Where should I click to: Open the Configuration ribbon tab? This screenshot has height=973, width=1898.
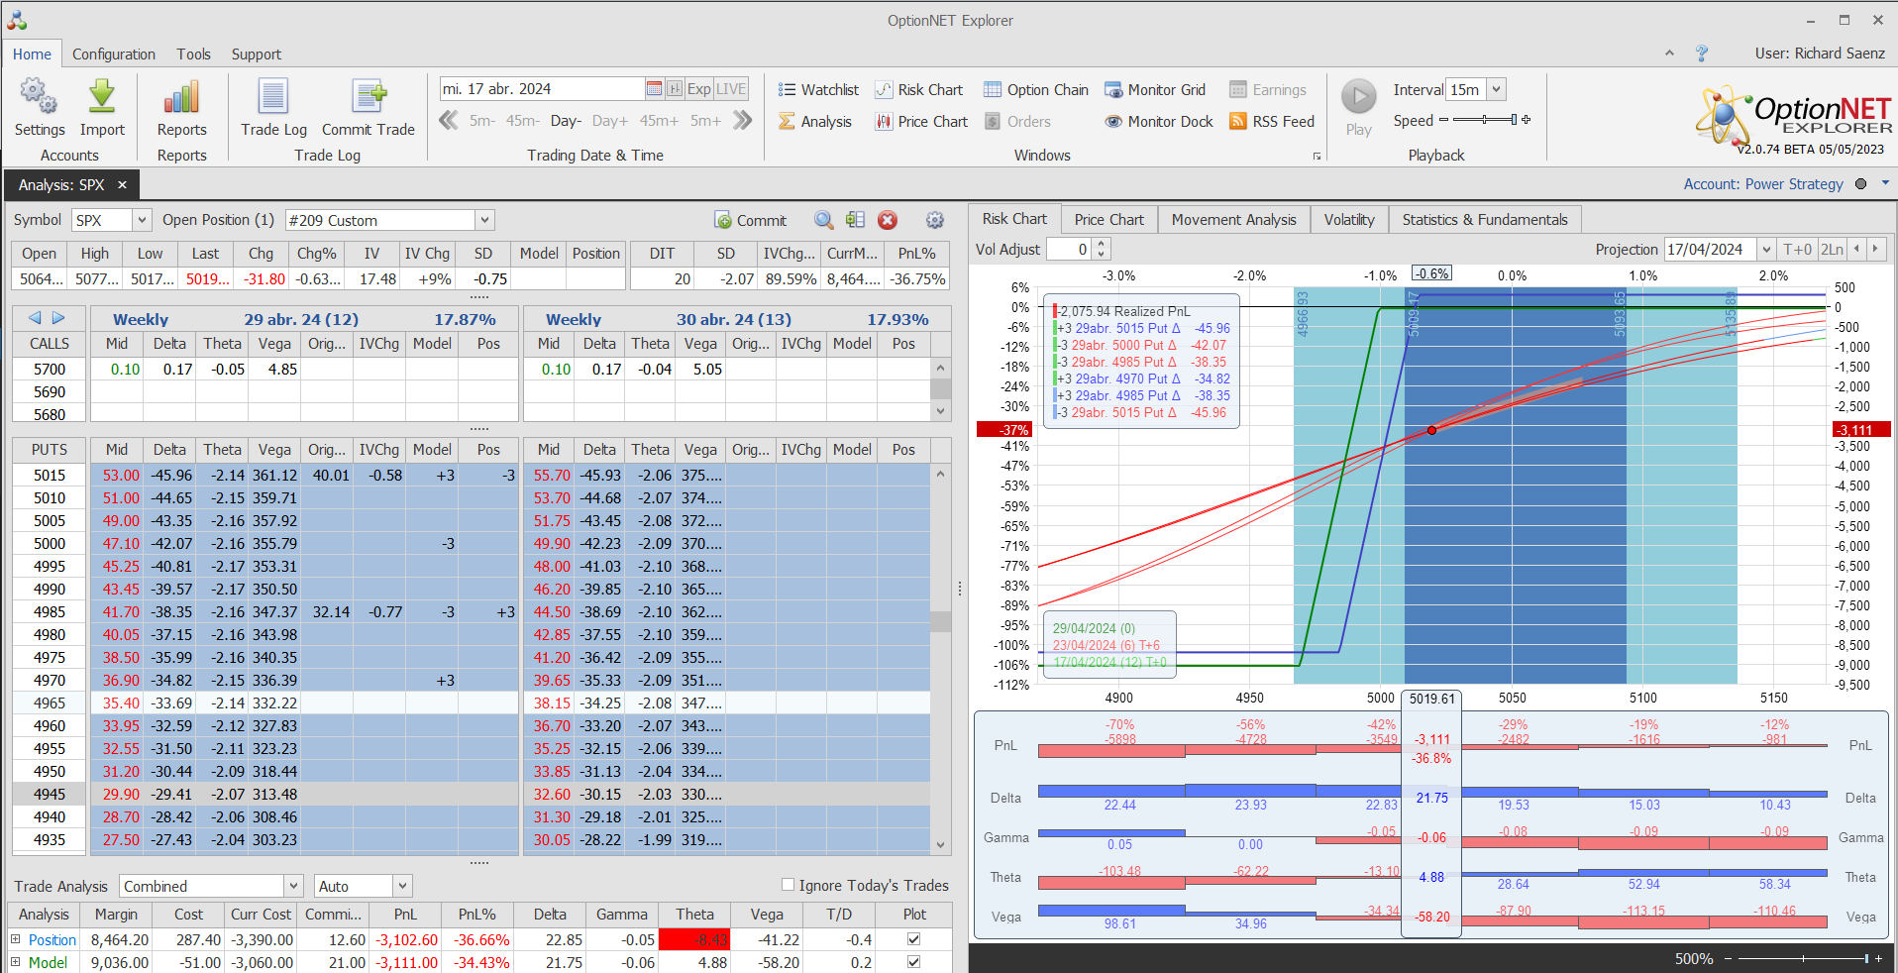113,54
